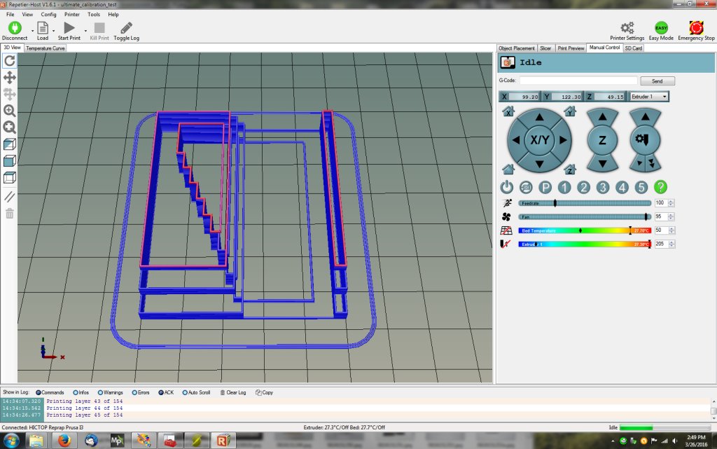Click the stop motor power icon

click(525, 188)
